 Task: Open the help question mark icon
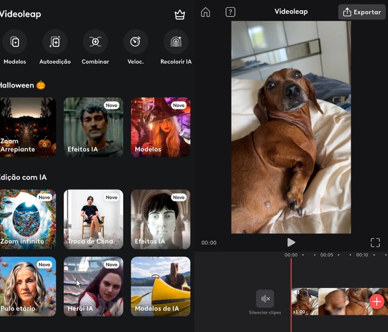(230, 12)
